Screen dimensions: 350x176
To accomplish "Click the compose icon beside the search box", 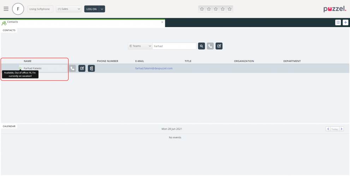I will [219, 46].
